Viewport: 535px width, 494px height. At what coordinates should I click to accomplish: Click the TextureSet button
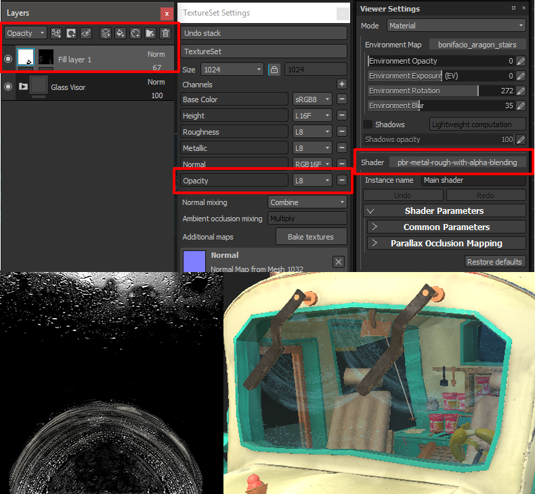[263, 51]
